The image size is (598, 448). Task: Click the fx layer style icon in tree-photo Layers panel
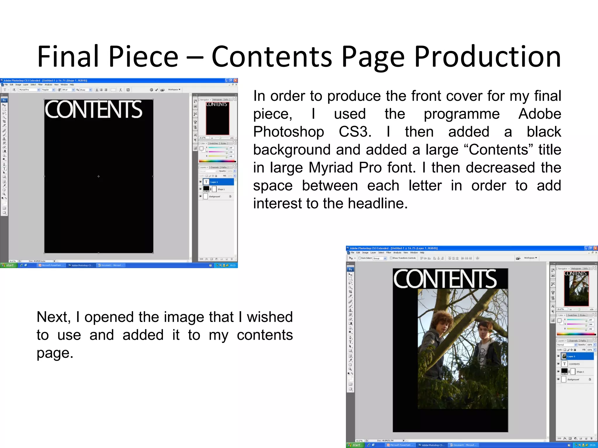click(565, 438)
